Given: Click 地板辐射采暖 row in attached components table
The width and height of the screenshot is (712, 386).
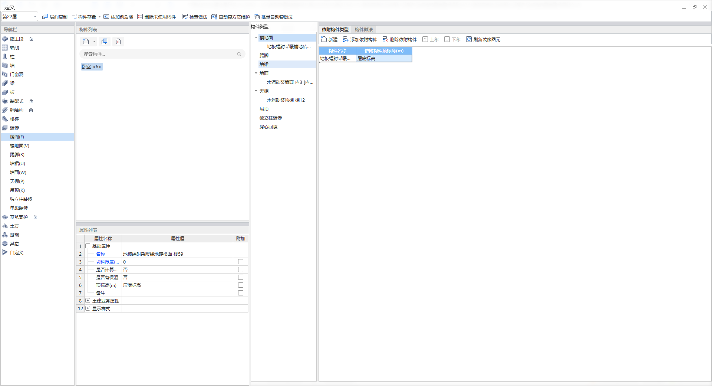Looking at the screenshot, I should [337, 59].
